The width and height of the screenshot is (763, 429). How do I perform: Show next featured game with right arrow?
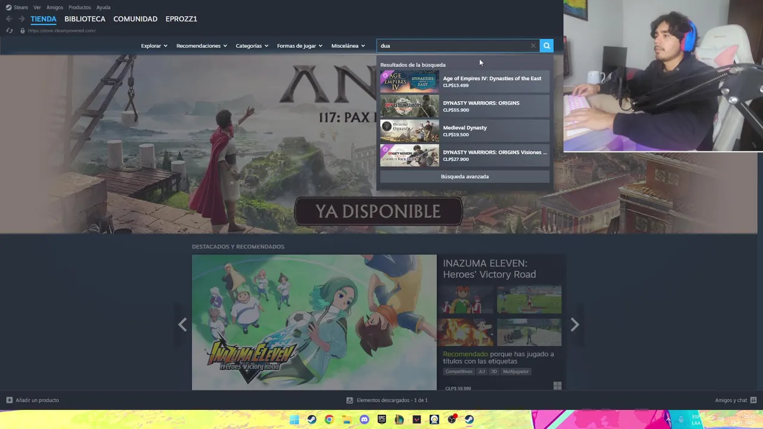click(575, 325)
